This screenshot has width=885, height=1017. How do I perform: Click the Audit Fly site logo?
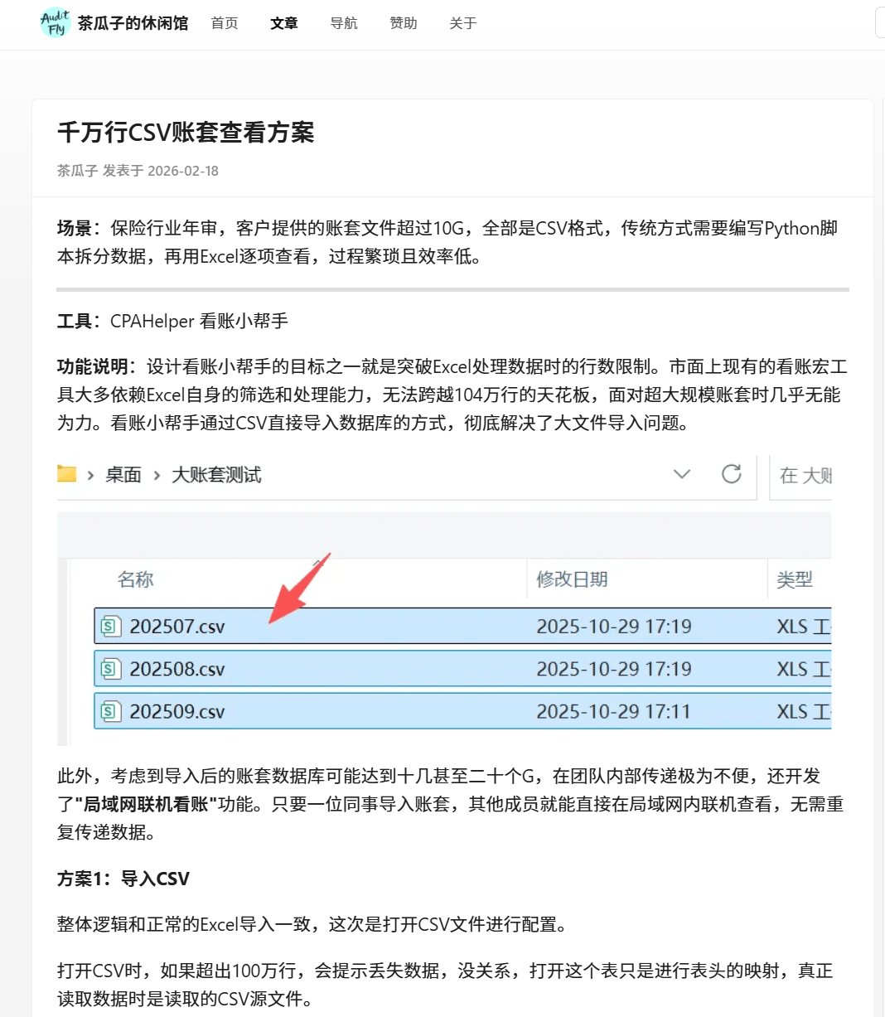[56, 23]
